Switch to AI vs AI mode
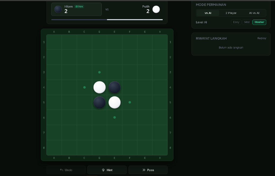 254,13
